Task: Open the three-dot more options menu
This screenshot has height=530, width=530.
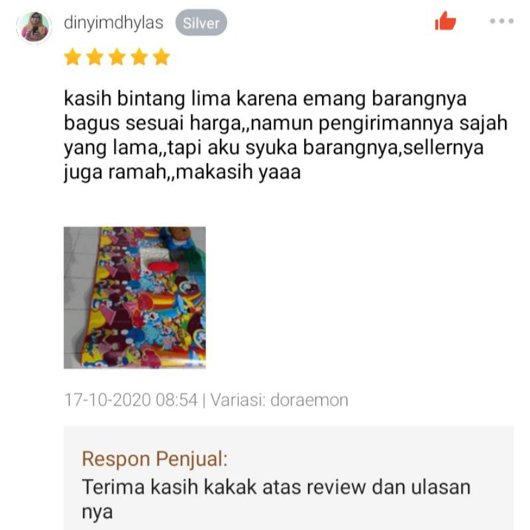Action: 502,21
